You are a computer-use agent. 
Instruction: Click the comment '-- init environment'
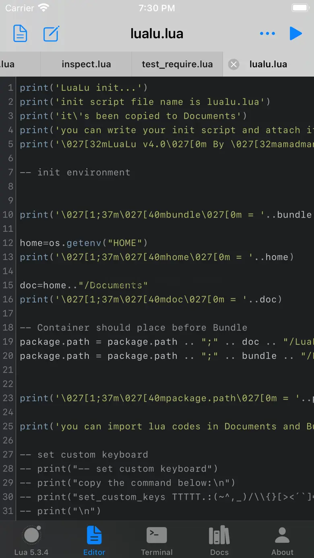pyautogui.click(x=75, y=172)
